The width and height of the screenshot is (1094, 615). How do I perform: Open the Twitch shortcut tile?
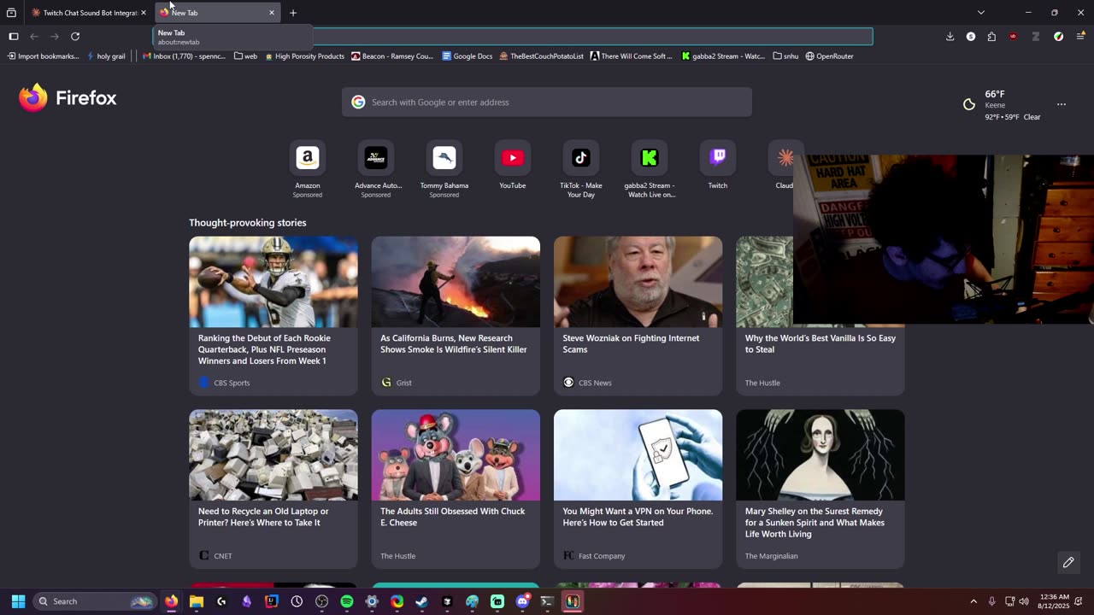tap(717, 158)
